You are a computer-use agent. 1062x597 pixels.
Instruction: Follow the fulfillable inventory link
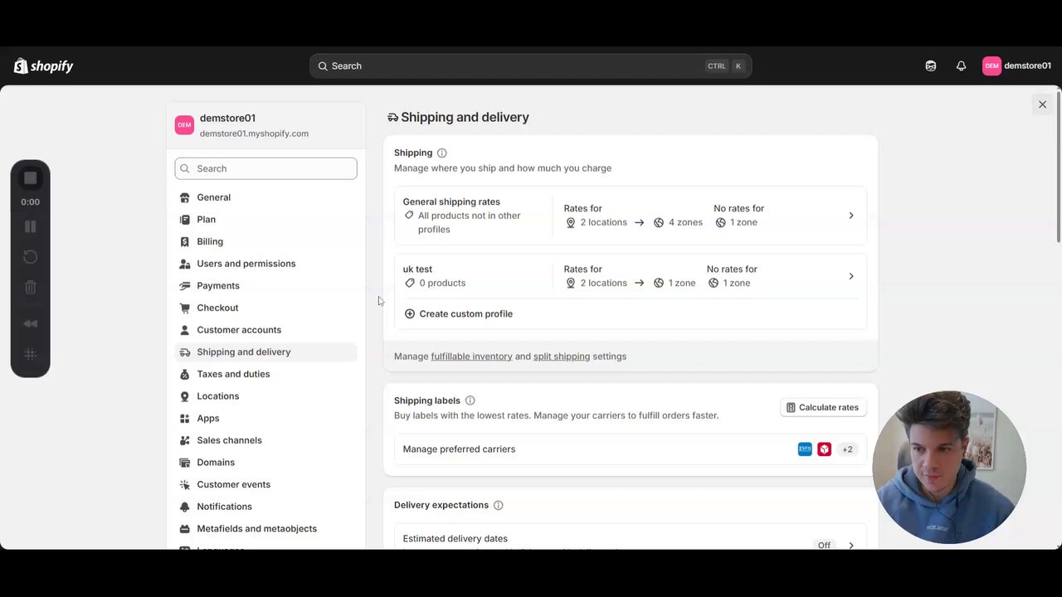(x=471, y=357)
